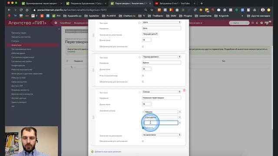The image size is (278, 156).
Task: Click the Название переговорки name field
Action: pos(161,97)
